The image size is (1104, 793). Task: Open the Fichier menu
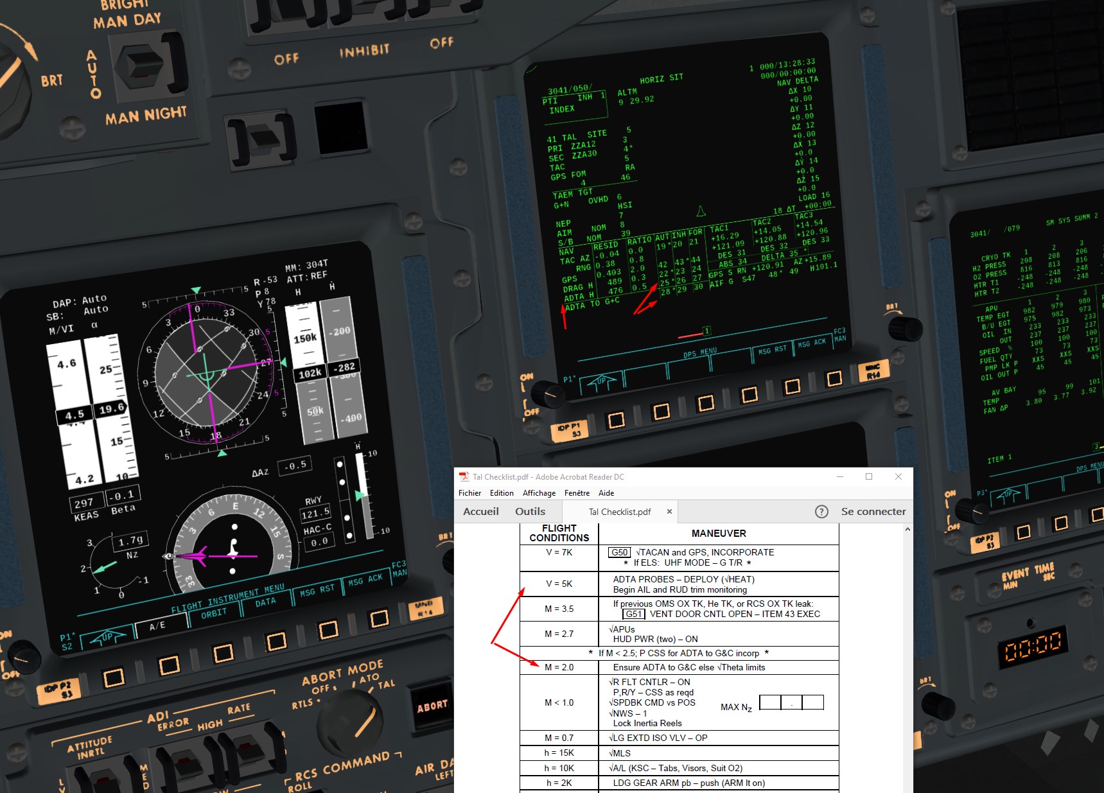469,493
